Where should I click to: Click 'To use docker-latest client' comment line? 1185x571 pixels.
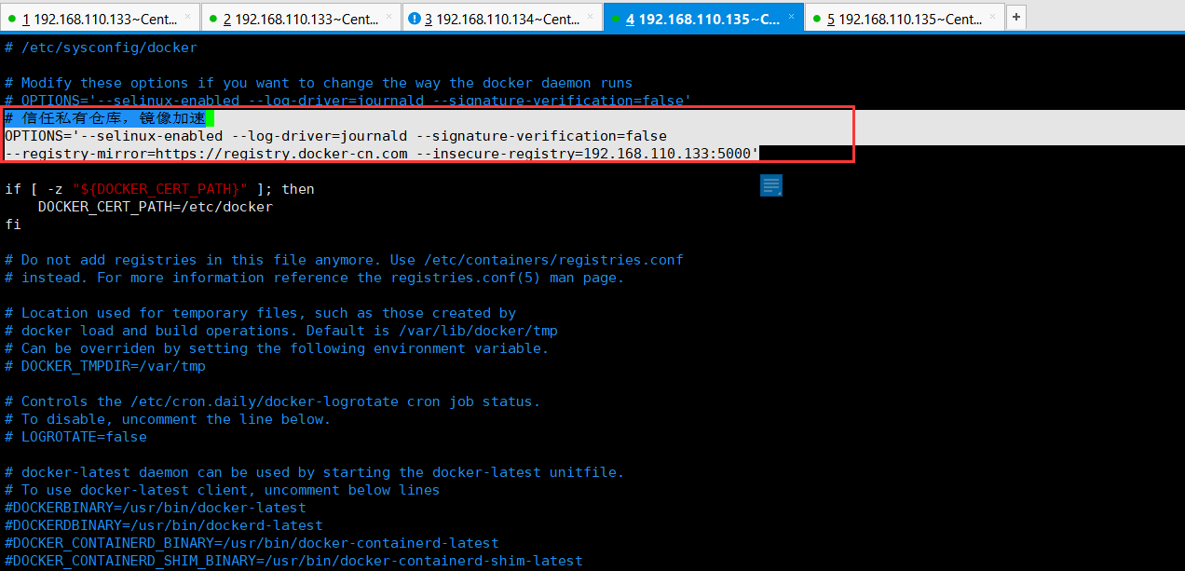click(222, 490)
